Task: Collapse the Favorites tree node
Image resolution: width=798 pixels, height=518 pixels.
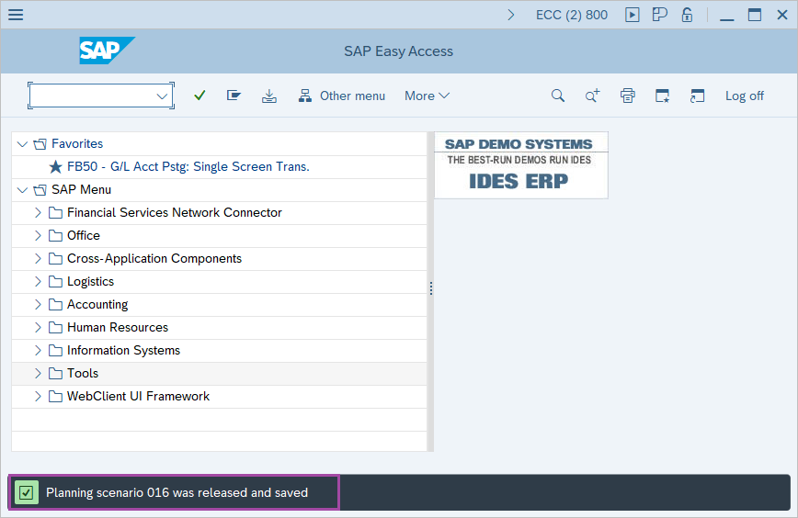Action: pyautogui.click(x=23, y=144)
